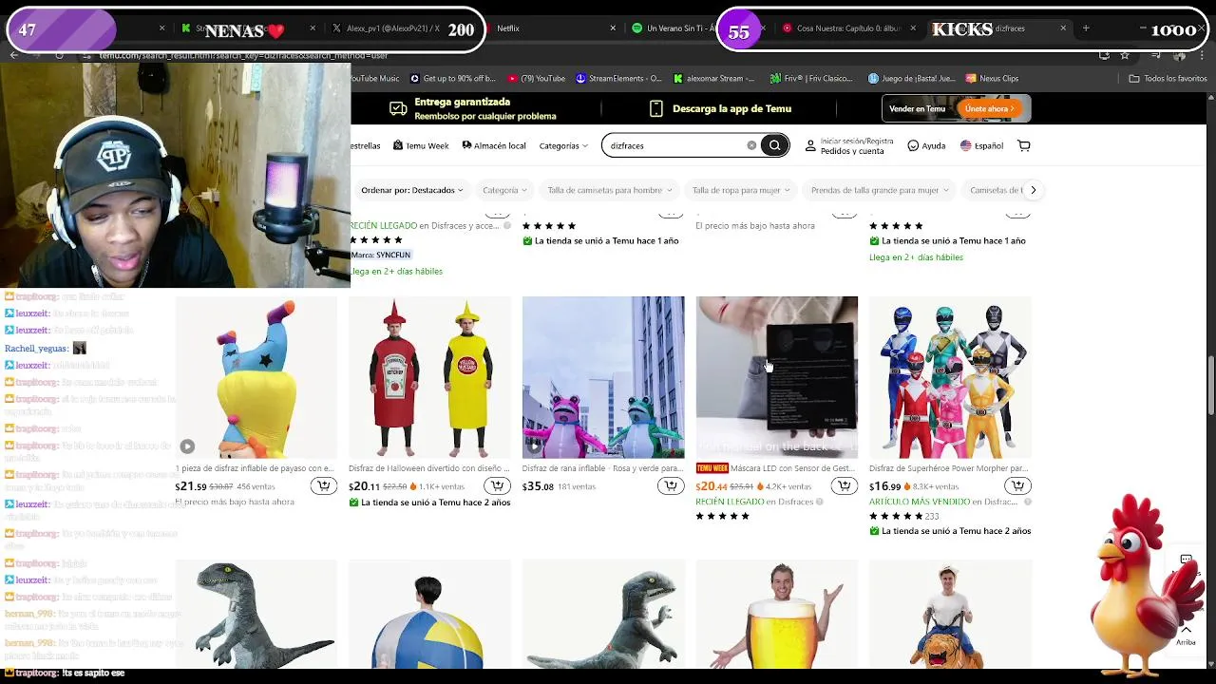
Task: Play the clown costume video preview
Action: pos(187,446)
